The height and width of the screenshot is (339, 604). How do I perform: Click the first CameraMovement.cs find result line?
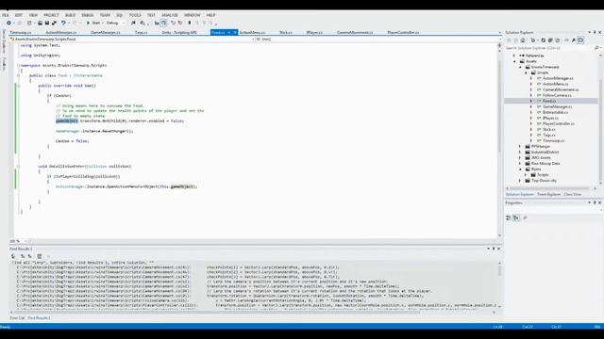point(177,267)
